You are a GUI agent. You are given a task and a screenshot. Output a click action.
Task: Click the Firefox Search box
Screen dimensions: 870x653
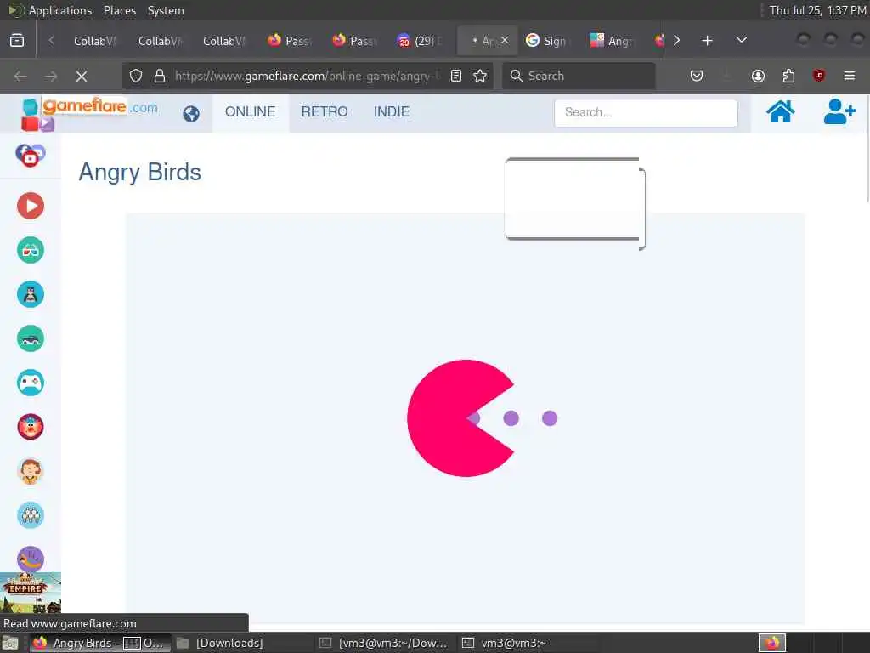click(x=579, y=76)
